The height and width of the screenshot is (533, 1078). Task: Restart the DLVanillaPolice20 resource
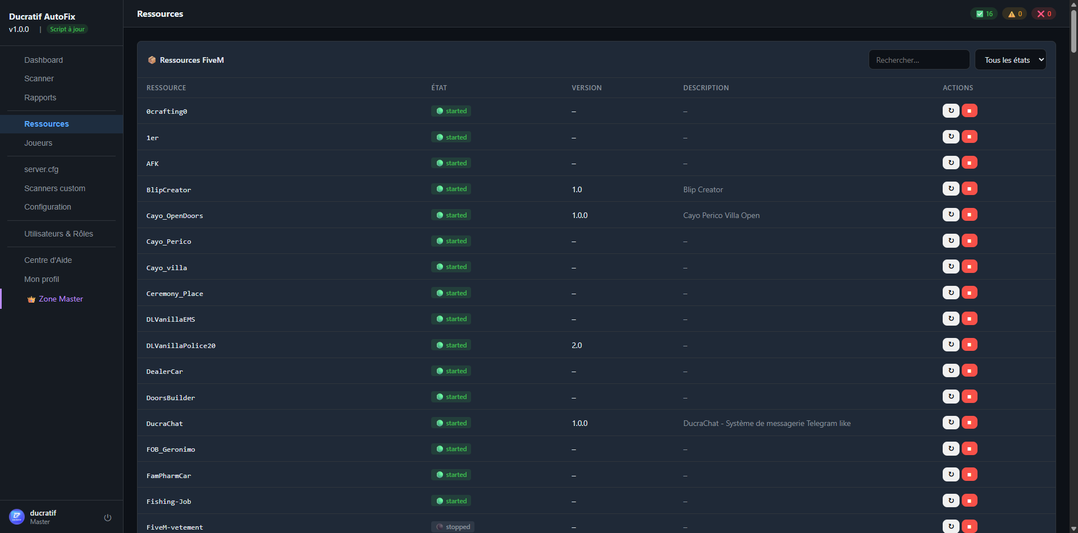pyautogui.click(x=951, y=345)
